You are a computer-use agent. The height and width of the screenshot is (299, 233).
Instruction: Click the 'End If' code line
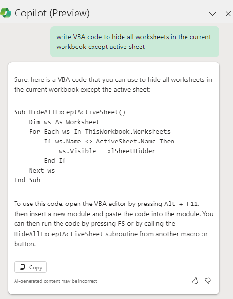pos(55,161)
